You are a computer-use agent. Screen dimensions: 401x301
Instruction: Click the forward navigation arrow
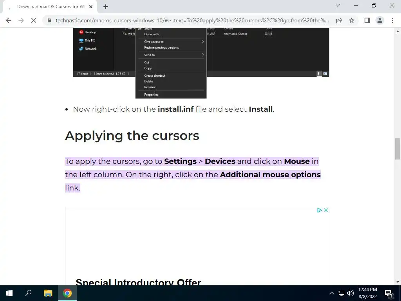(x=21, y=20)
